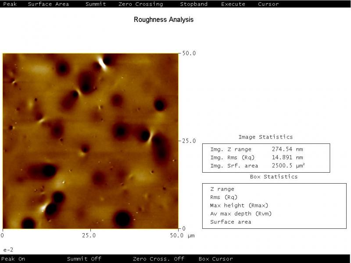Screen dimensions: 351x263
Task: Toggle the Summit Off status
Action: [x=84, y=259]
